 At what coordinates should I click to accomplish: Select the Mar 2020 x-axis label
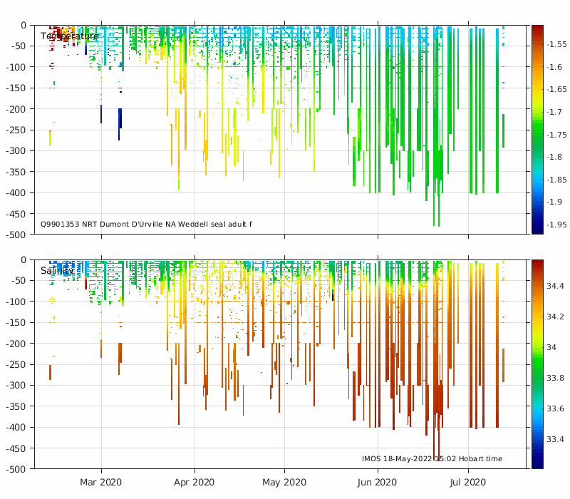101,483
